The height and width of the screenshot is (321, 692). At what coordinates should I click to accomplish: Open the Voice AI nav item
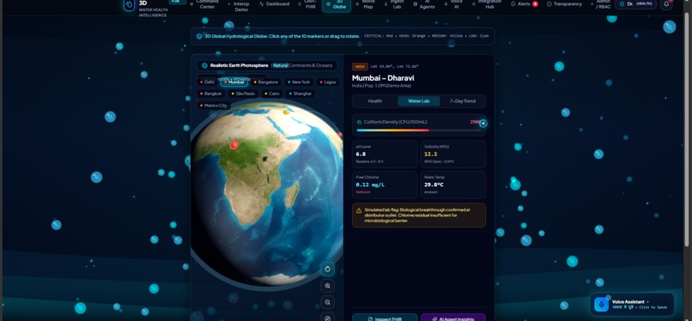point(453,4)
